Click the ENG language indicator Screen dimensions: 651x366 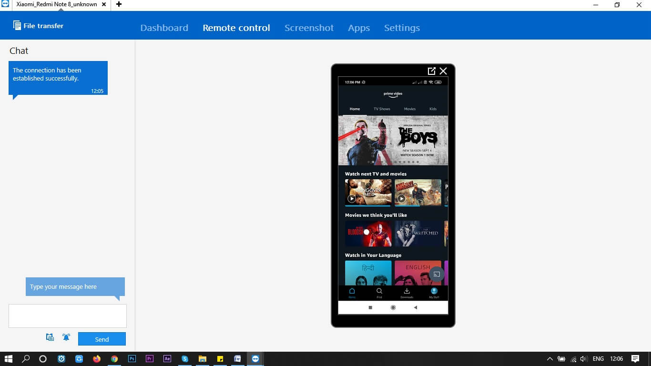coord(598,359)
